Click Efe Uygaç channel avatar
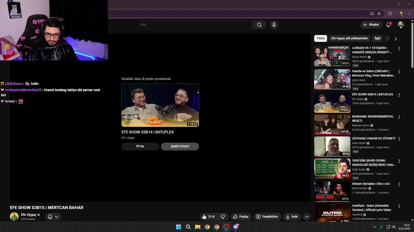Screen dimensions: 414x232 (14, 217)
